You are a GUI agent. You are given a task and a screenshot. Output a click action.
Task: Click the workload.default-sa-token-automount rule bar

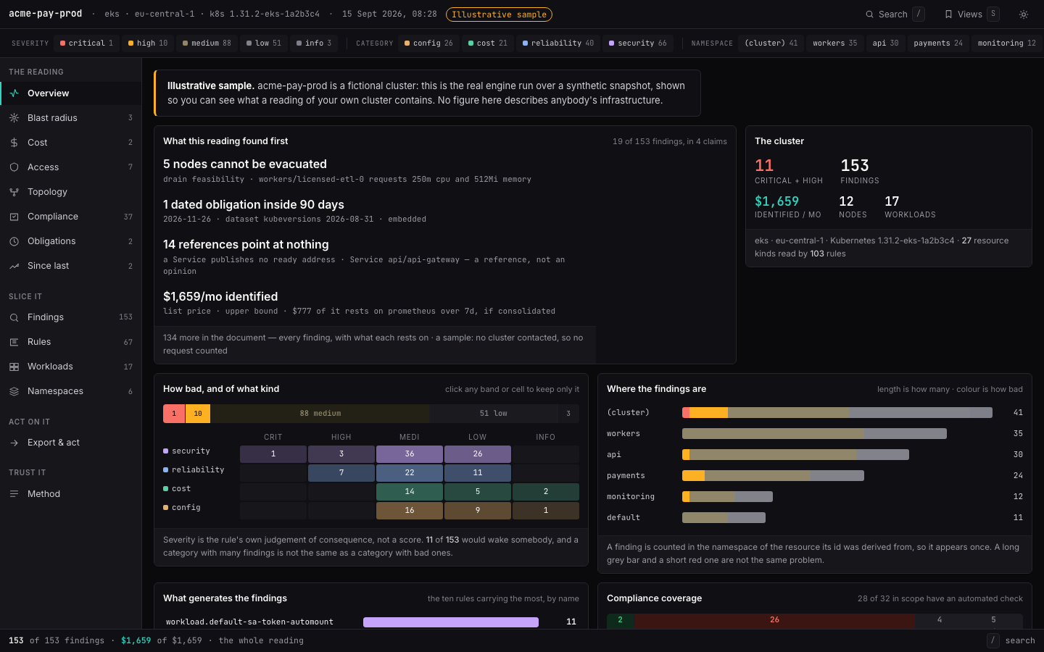pyautogui.click(x=451, y=622)
